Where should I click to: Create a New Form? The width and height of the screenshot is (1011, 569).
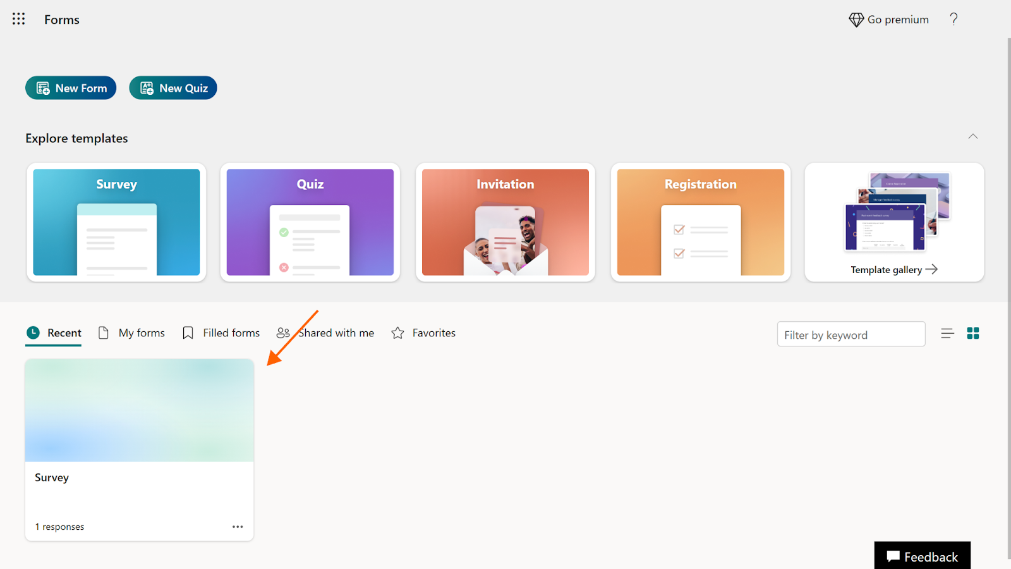click(x=71, y=88)
